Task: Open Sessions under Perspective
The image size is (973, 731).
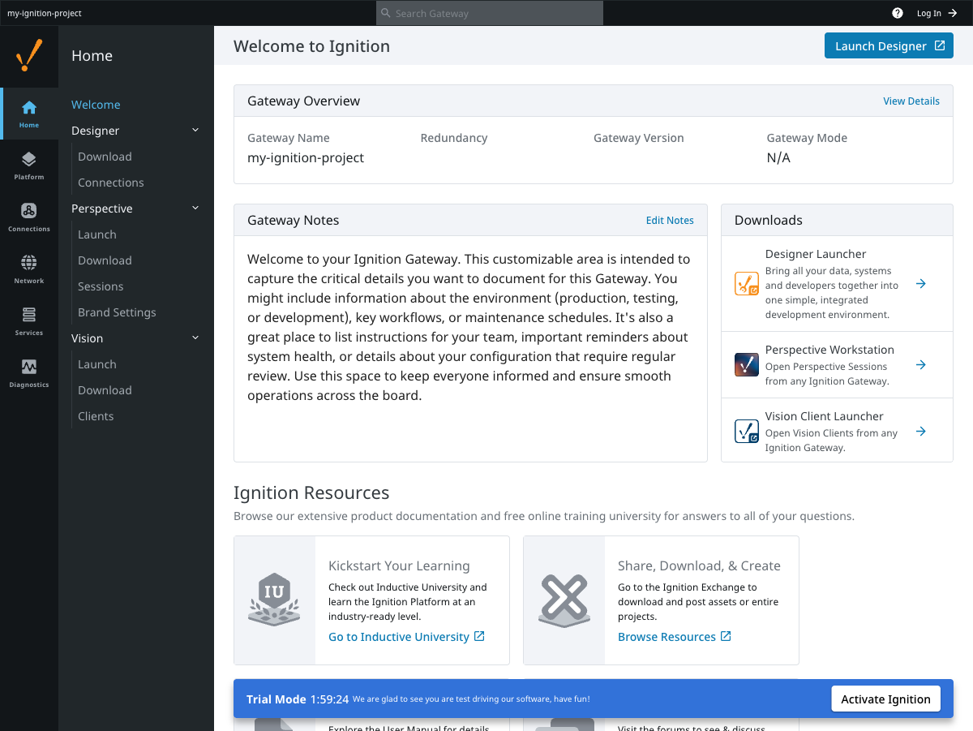Action: pos(101,286)
